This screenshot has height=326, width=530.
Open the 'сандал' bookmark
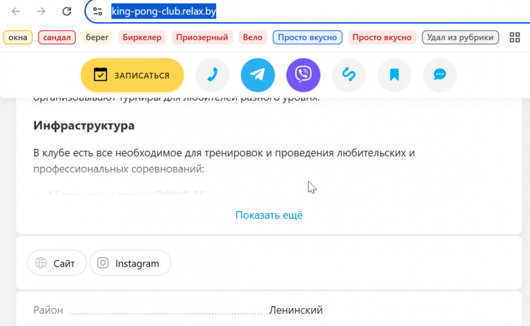coord(57,37)
